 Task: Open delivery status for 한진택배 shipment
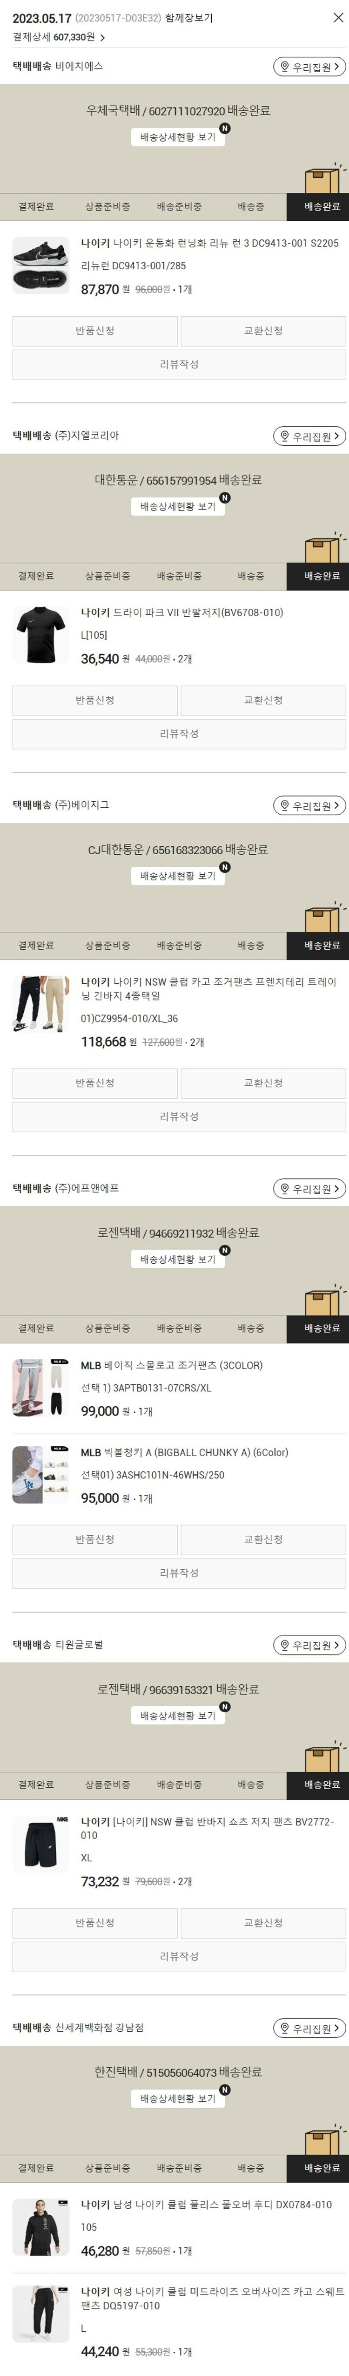point(178,2098)
